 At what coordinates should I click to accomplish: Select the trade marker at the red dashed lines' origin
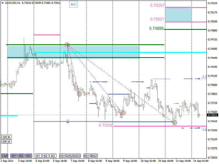(67, 45)
